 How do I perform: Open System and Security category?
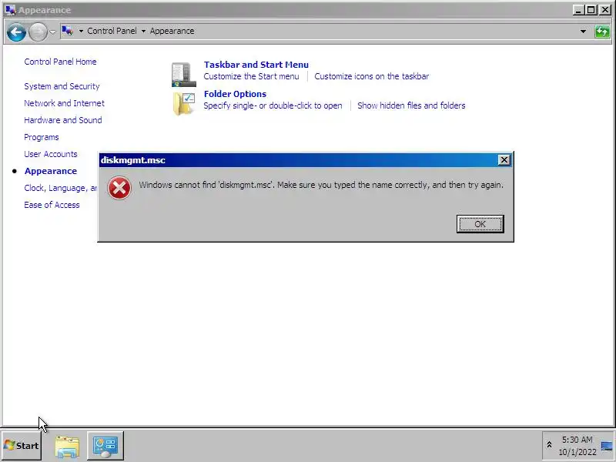pyautogui.click(x=62, y=86)
